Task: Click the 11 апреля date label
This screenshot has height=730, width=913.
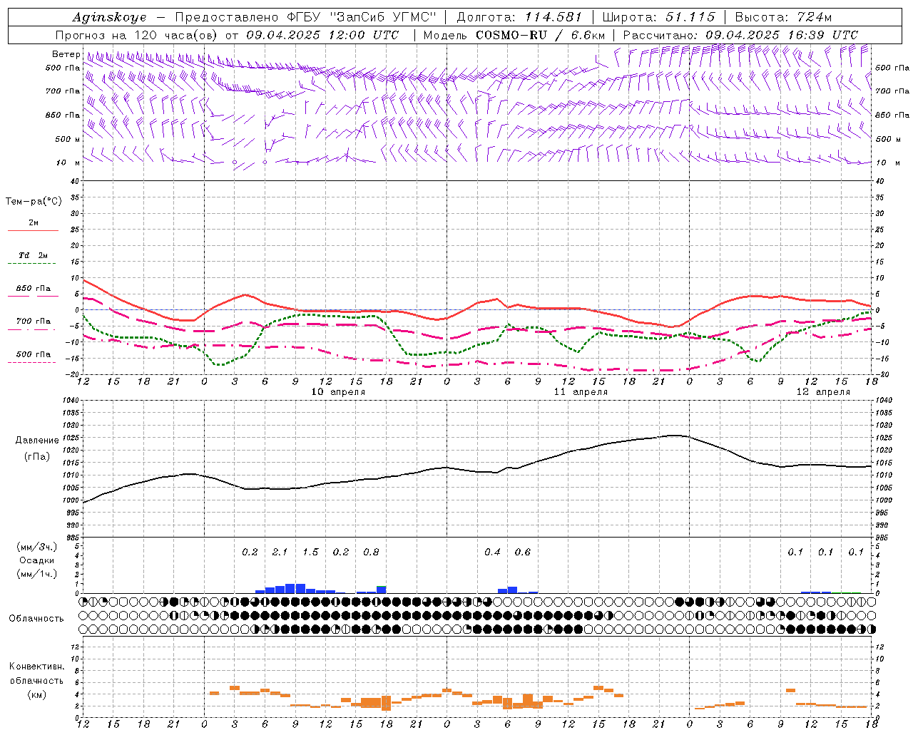Action: 581,392
